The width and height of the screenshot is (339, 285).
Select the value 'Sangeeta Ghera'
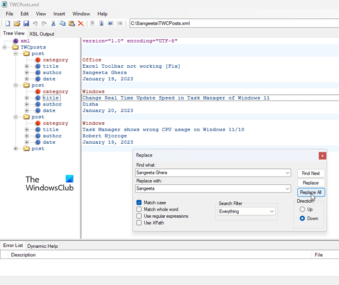(x=105, y=73)
